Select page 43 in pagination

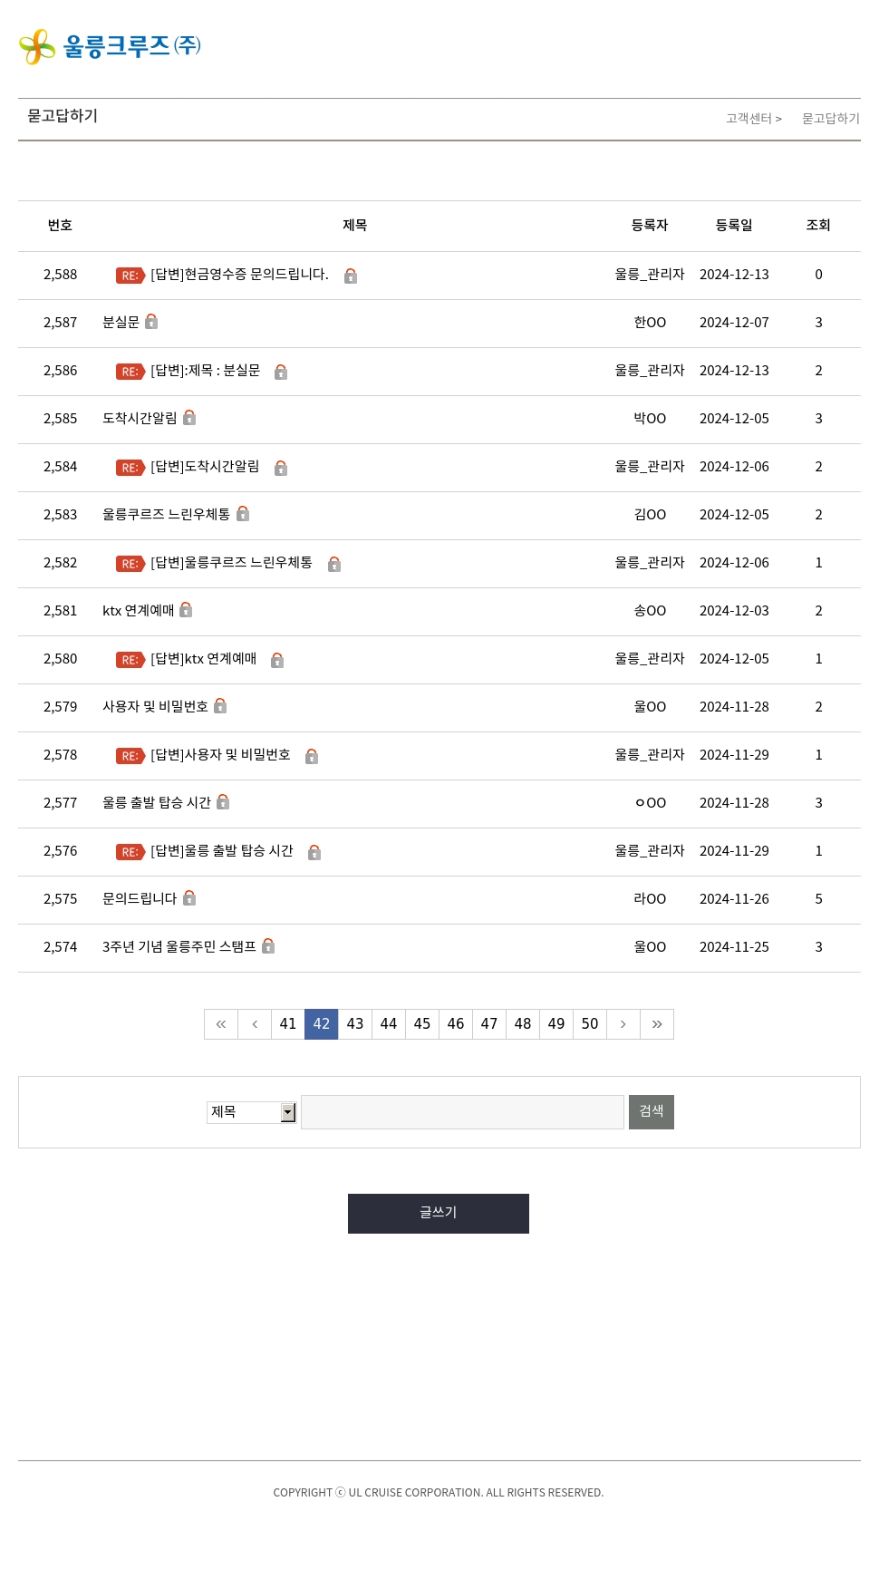355,1024
